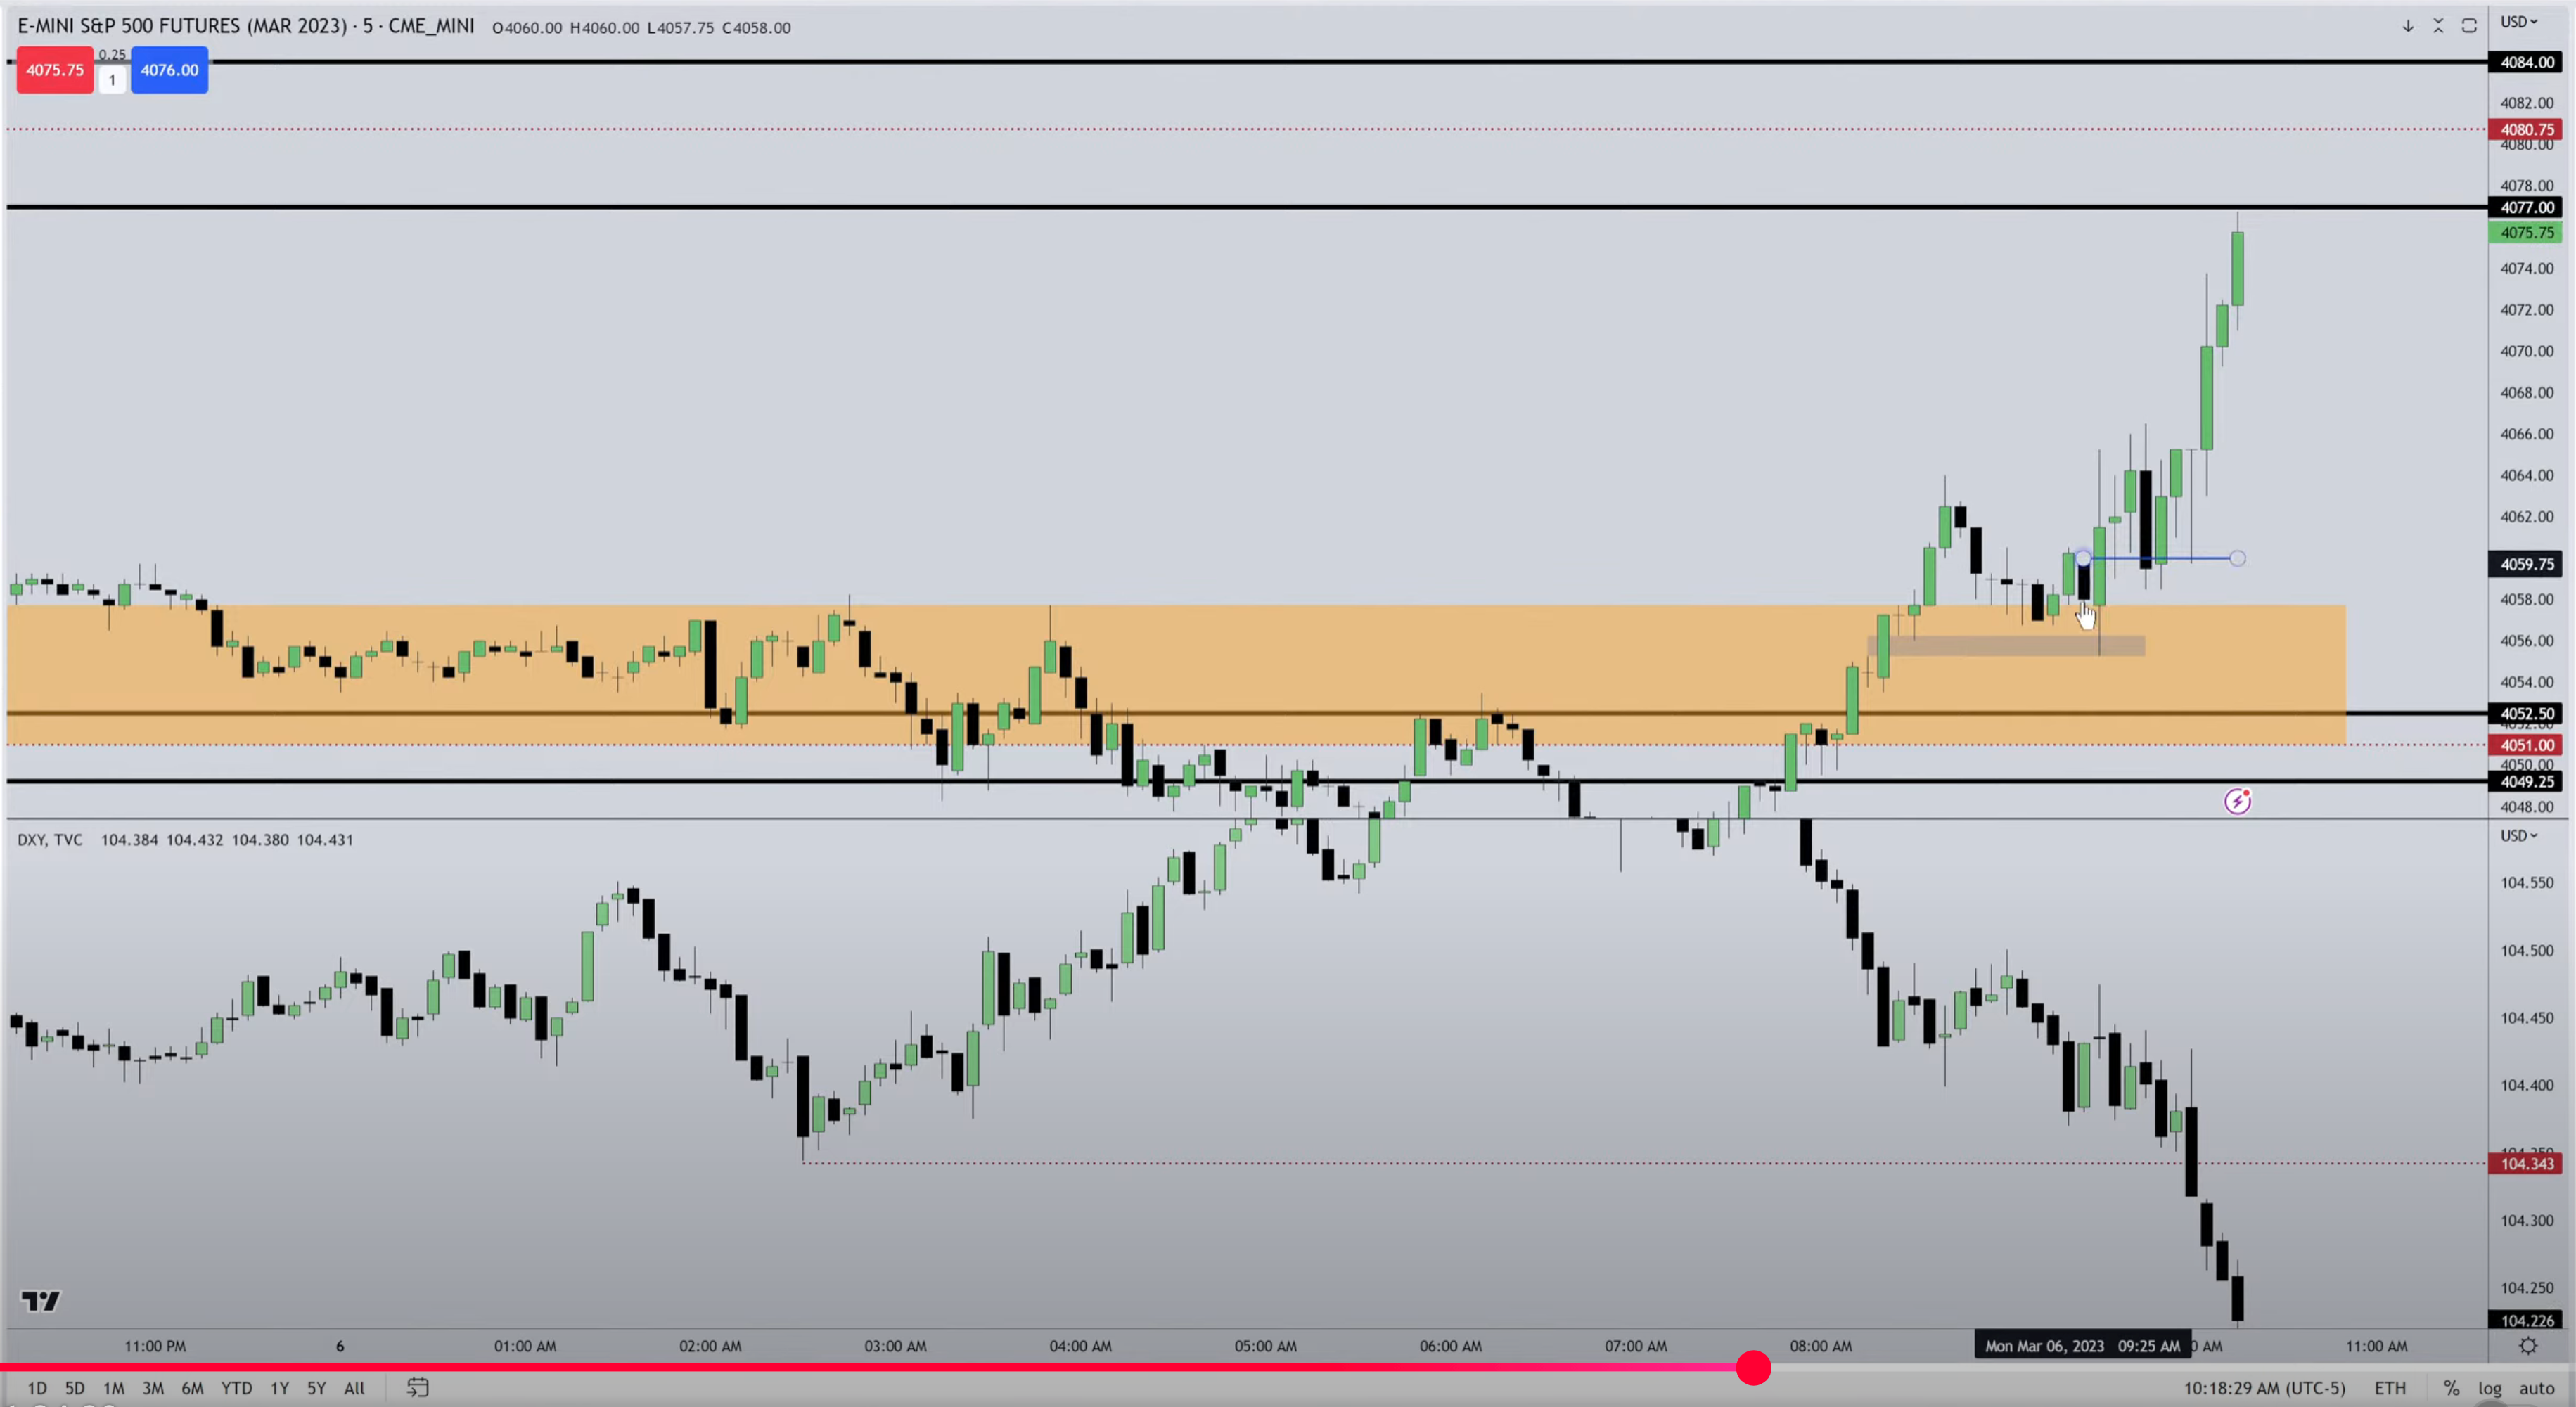Screen dimensions: 2576x1407
Task: Click the DXY OHLC values 104.384 104.432
Action: coord(227,840)
